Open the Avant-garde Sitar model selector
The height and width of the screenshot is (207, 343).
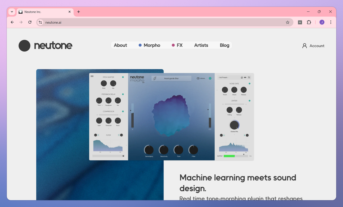coord(171,78)
